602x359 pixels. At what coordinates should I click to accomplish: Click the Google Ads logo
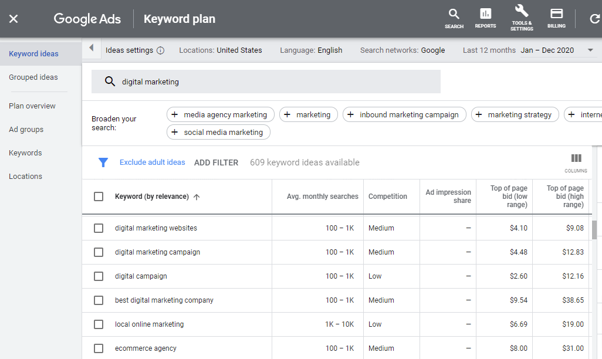(x=87, y=19)
